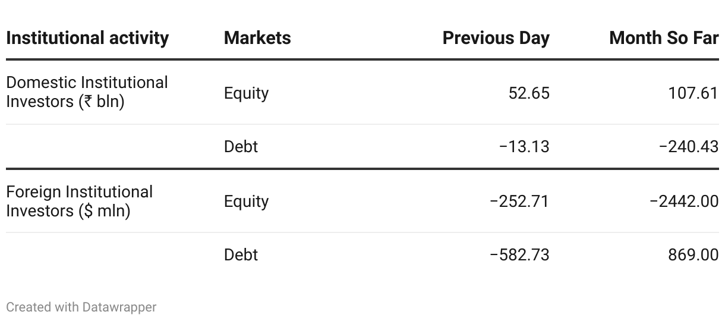This screenshot has width=725, height=321.
Task: Click the Datawrapper word in footer
Action: 119,307
